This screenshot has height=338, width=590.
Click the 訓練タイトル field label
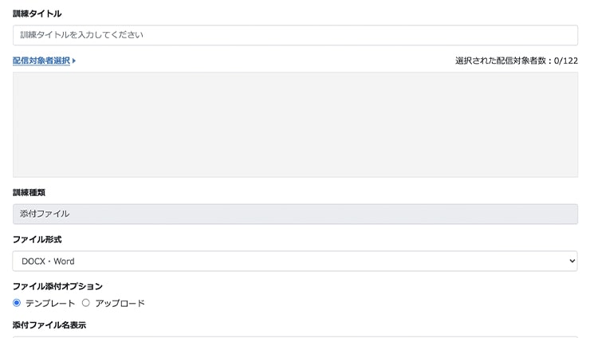click(37, 14)
